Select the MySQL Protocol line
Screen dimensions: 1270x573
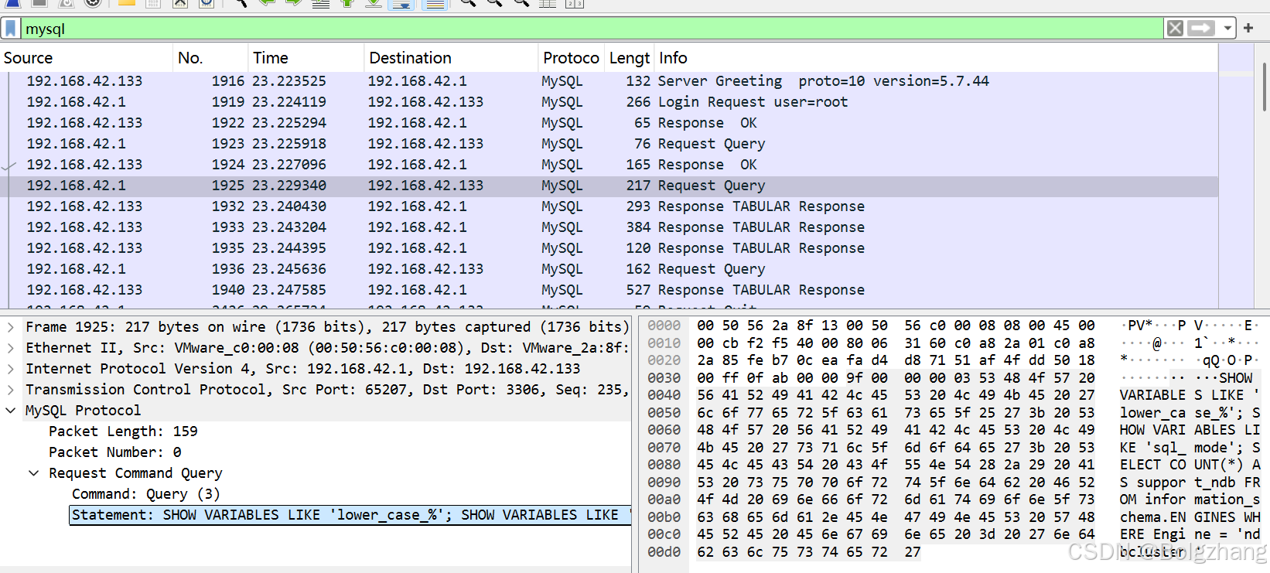84,411
